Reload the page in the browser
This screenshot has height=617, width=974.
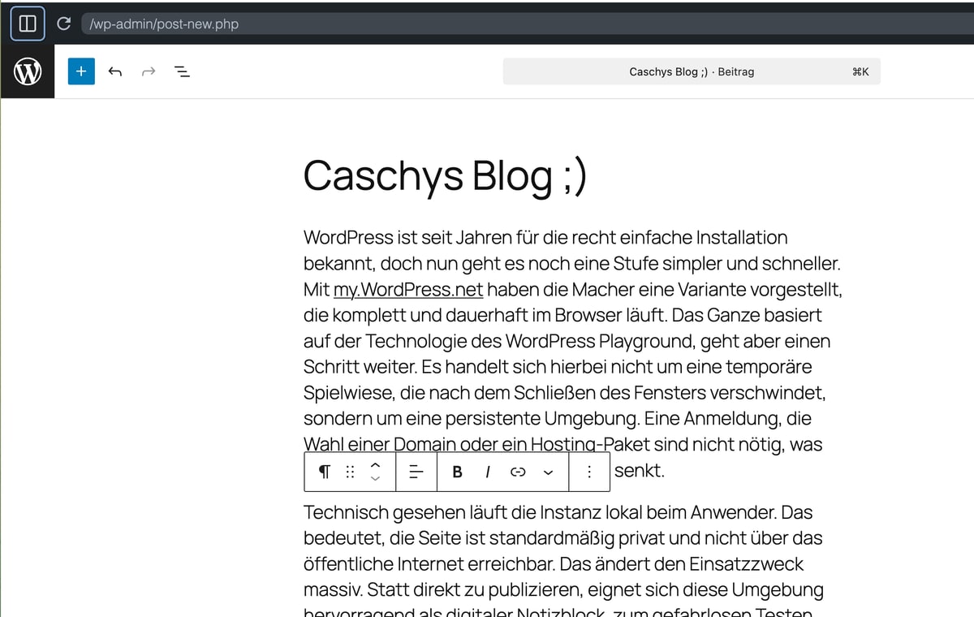tap(63, 24)
